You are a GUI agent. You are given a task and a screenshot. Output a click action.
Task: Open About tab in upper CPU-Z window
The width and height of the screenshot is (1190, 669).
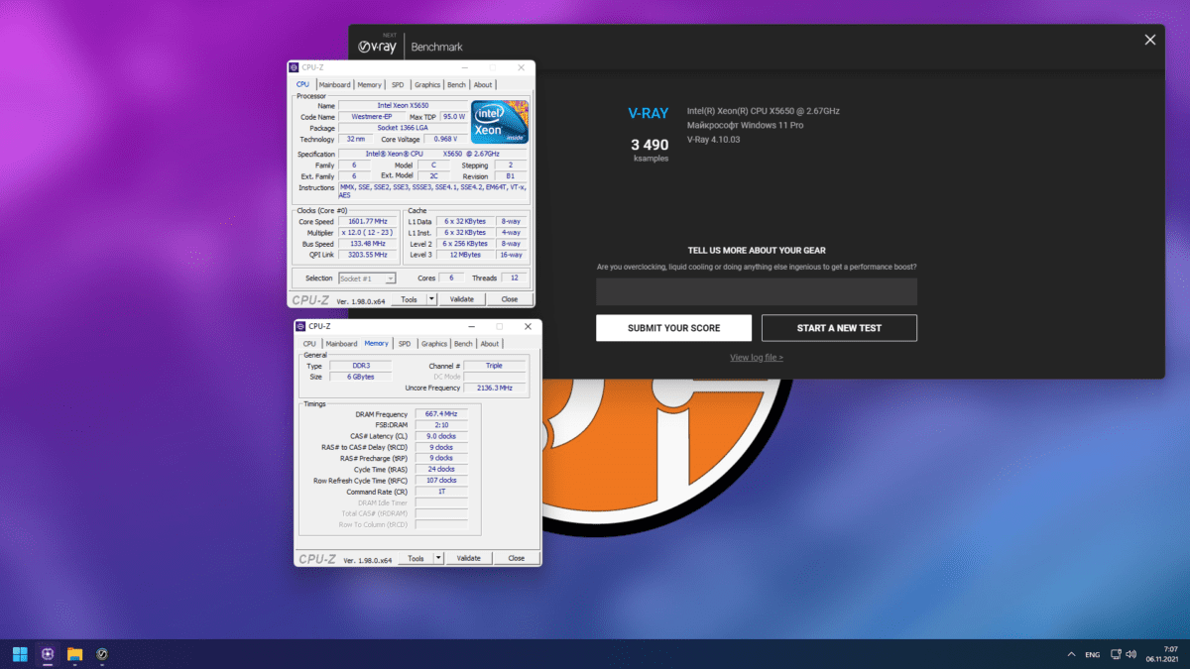(x=483, y=85)
